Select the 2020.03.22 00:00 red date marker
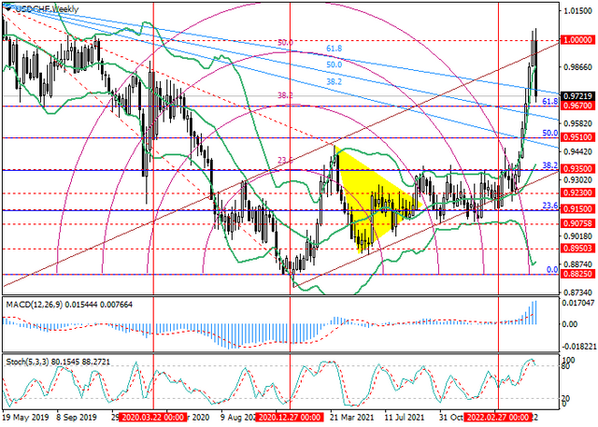 tap(153, 417)
